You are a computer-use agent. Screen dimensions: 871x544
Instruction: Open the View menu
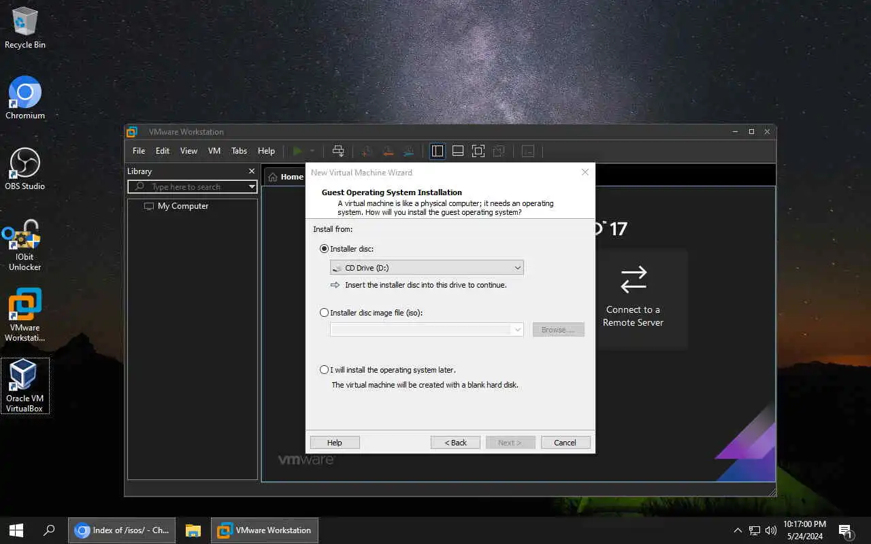coord(188,151)
